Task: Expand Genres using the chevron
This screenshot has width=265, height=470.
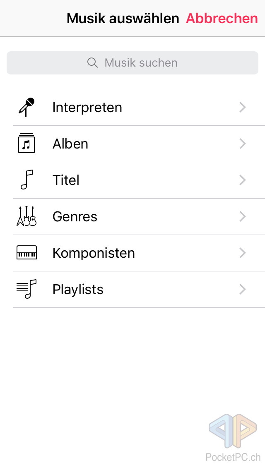Action: pos(243,217)
